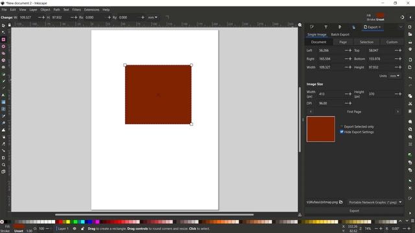Image resolution: width=415 pixels, height=233 pixels.
Task: Open the palette menu below the palette arrows
Action: click(412, 221)
